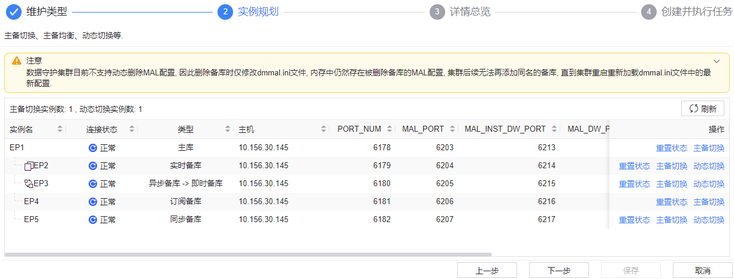Viewport: 734px width, 279px height.
Task: Sort by the 主机 column arrows
Action: click(x=324, y=129)
